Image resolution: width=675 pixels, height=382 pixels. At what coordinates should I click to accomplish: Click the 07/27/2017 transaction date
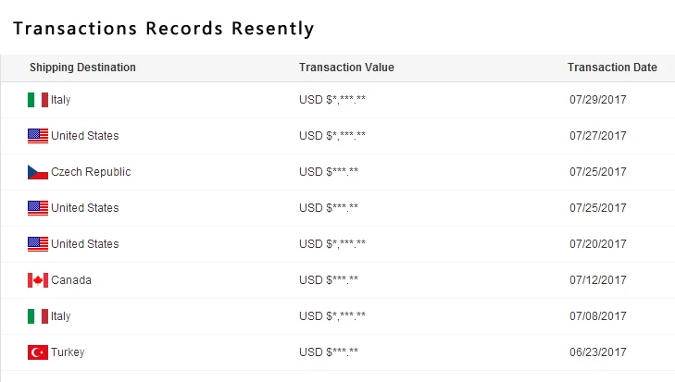point(598,136)
